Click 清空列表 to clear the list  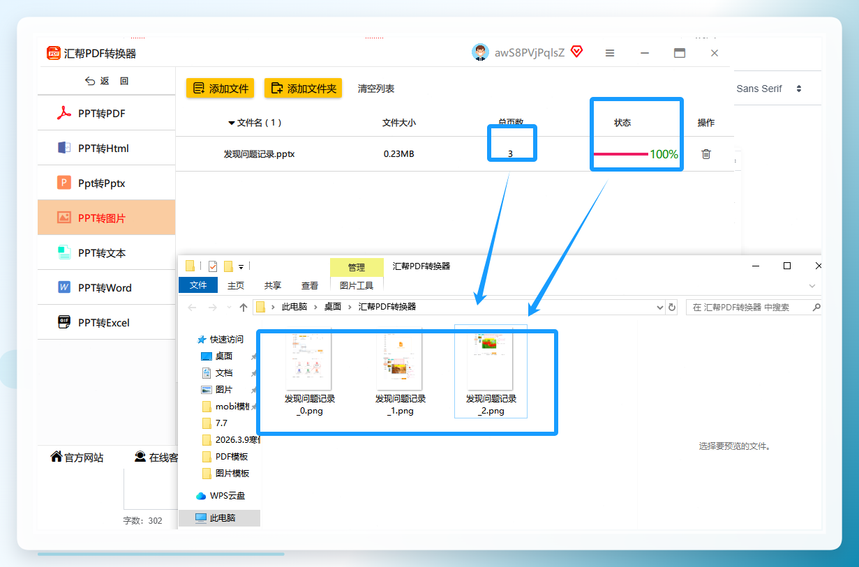tap(376, 89)
